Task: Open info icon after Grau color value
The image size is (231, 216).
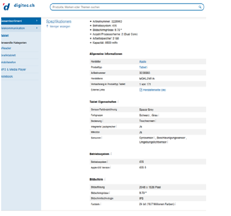Action: point(159,115)
